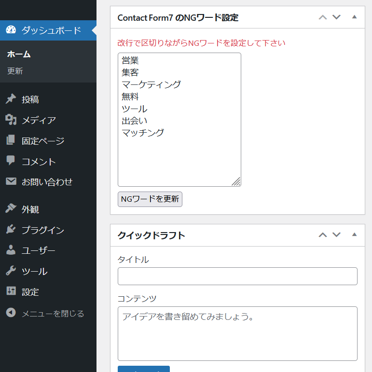Click the plug icon beside プラグイン
This screenshot has height=372, width=372.
[x=11, y=229]
